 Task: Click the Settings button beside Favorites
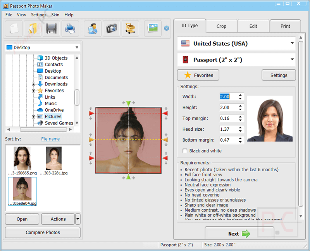pos(279,75)
